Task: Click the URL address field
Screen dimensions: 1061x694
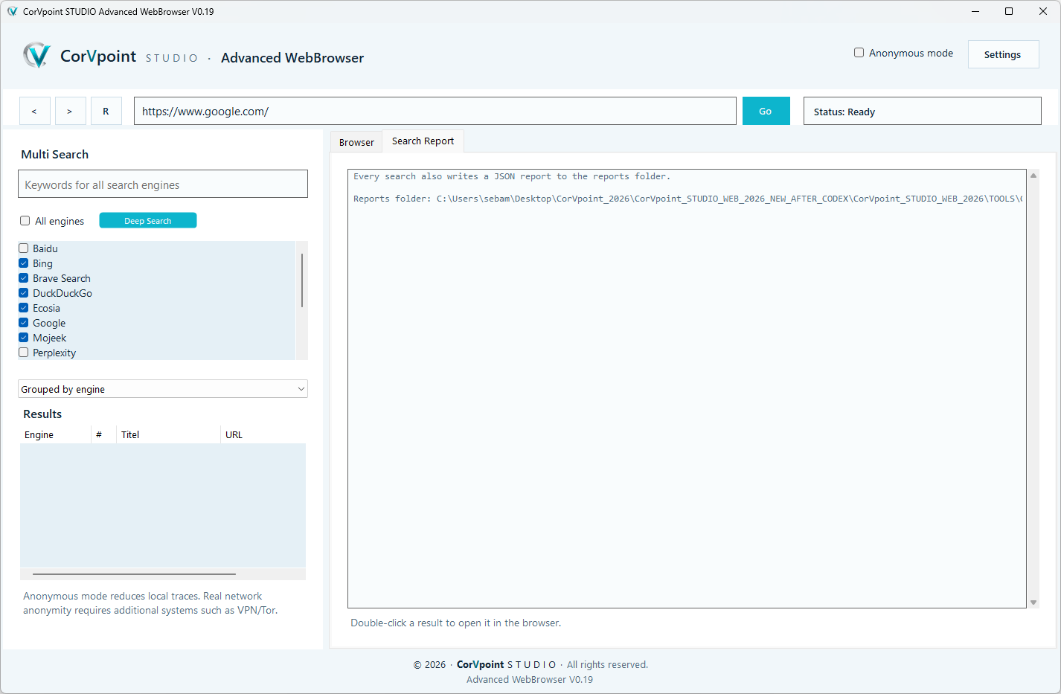Action: pos(435,111)
